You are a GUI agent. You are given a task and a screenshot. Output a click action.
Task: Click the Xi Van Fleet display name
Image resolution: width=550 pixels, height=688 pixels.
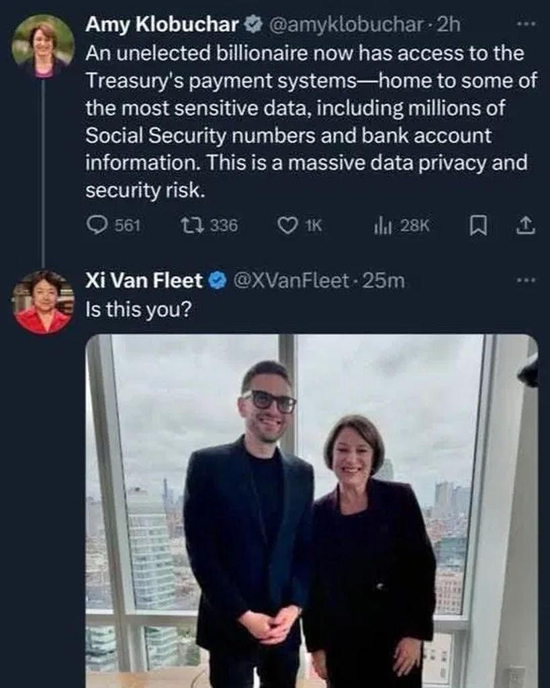pyautogui.click(x=143, y=280)
